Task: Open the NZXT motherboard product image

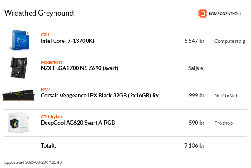Action: (x=19, y=68)
